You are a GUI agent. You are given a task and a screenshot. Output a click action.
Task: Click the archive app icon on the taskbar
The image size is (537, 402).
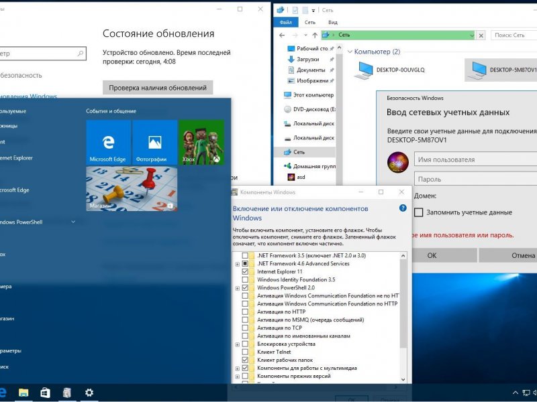click(67, 393)
